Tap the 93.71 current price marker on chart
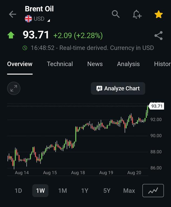Viewport: 171px width, 207px height. click(156, 106)
